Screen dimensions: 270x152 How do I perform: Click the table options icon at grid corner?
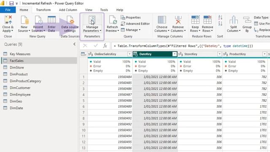(x=84, y=54)
